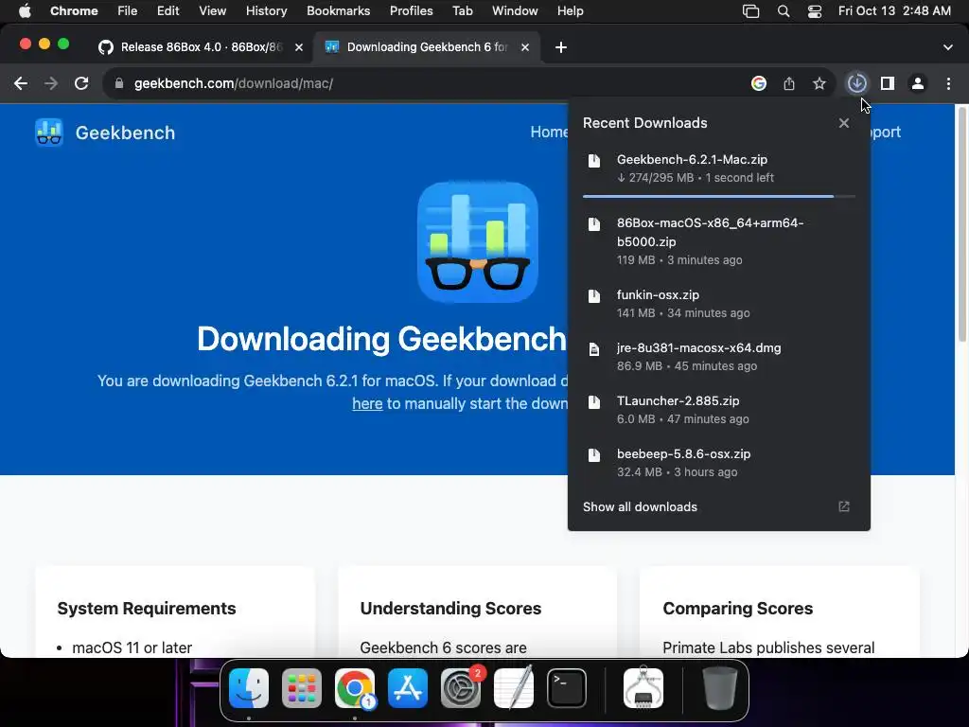Open the Profiles menu
The width and height of the screenshot is (969, 727).
click(x=411, y=11)
